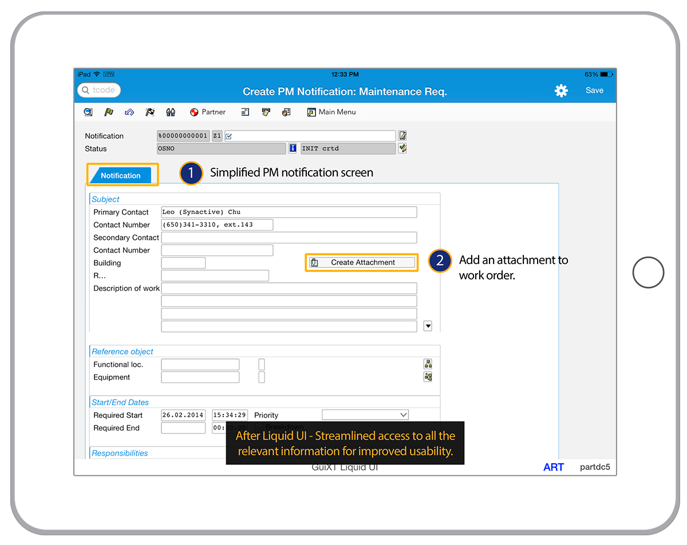Click the status check icon beside INIT crtd
Viewport: 687px width, 545px height.
(x=403, y=148)
